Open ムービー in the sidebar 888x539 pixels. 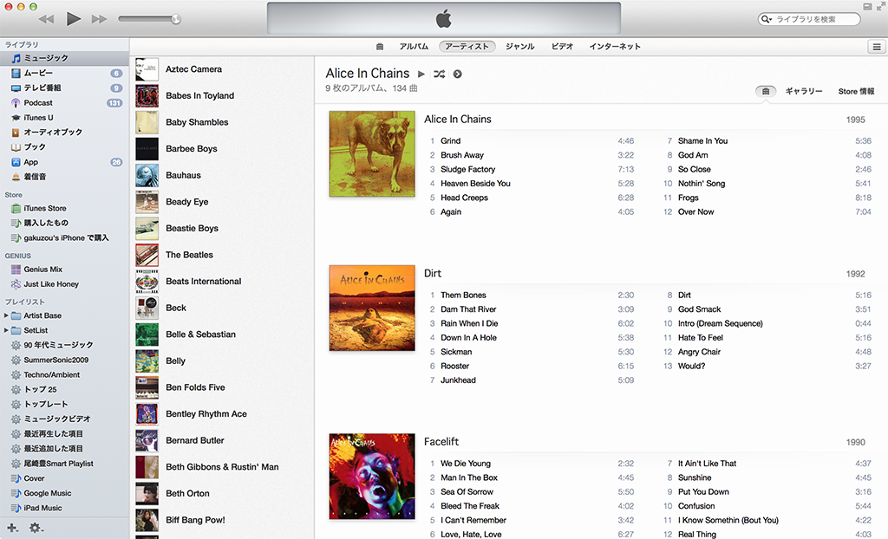(x=64, y=73)
